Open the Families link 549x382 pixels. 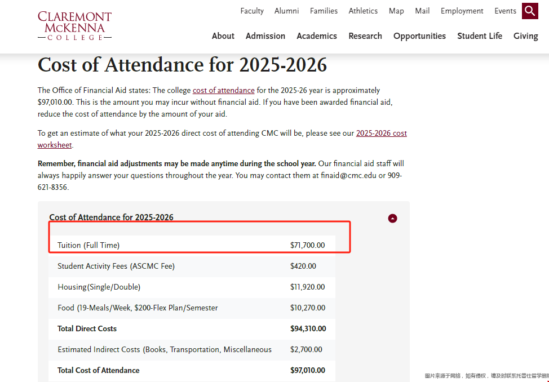[324, 11]
